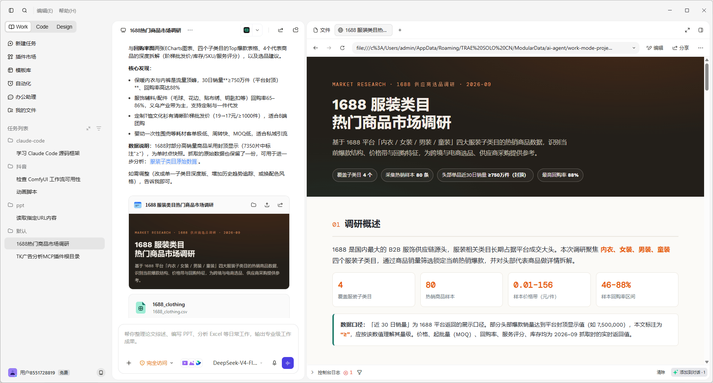Click the green terminal app icon
Image resolution: width=713 pixels, height=383 pixels.
point(247,30)
